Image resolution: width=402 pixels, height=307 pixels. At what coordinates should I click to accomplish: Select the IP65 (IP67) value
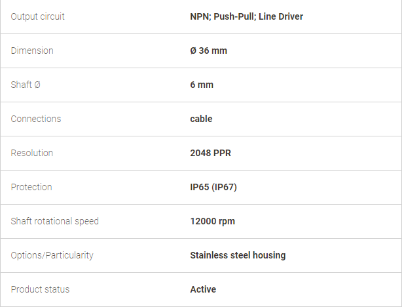click(213, 187)
